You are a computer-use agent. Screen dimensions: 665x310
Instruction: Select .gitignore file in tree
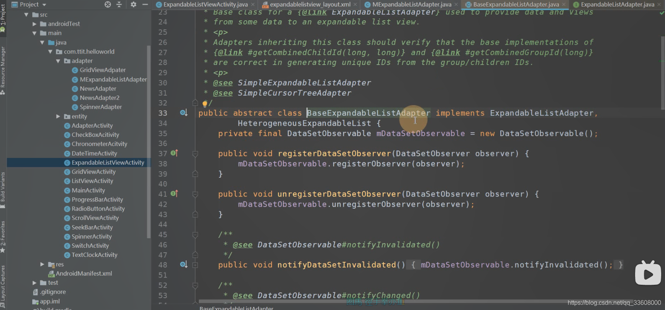pyautogui.click(x=49, y=292)
